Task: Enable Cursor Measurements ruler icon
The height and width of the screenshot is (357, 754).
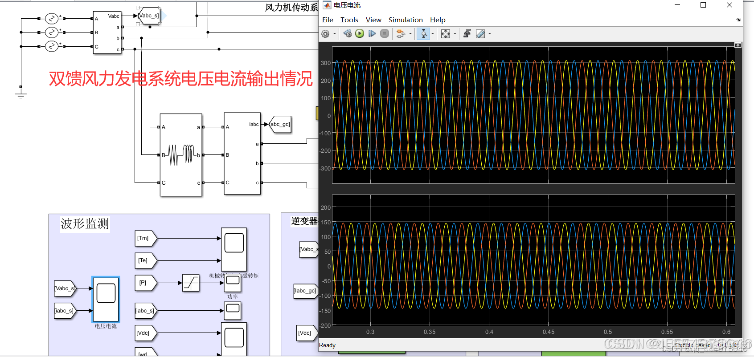Action: [x=480, y=34]
